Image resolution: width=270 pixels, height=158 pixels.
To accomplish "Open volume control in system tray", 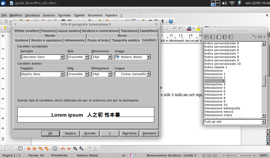I will point(224,3).
